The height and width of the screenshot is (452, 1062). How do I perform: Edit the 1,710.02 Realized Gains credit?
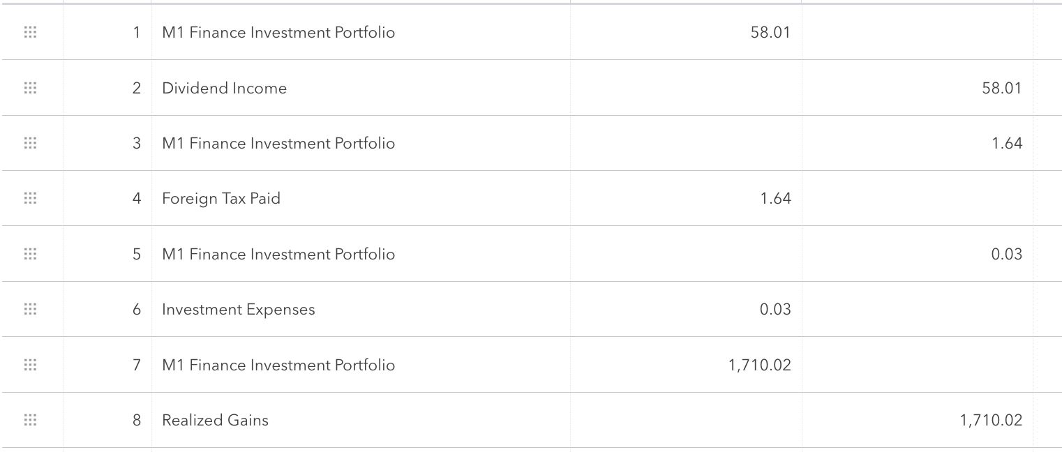point(991,420)
